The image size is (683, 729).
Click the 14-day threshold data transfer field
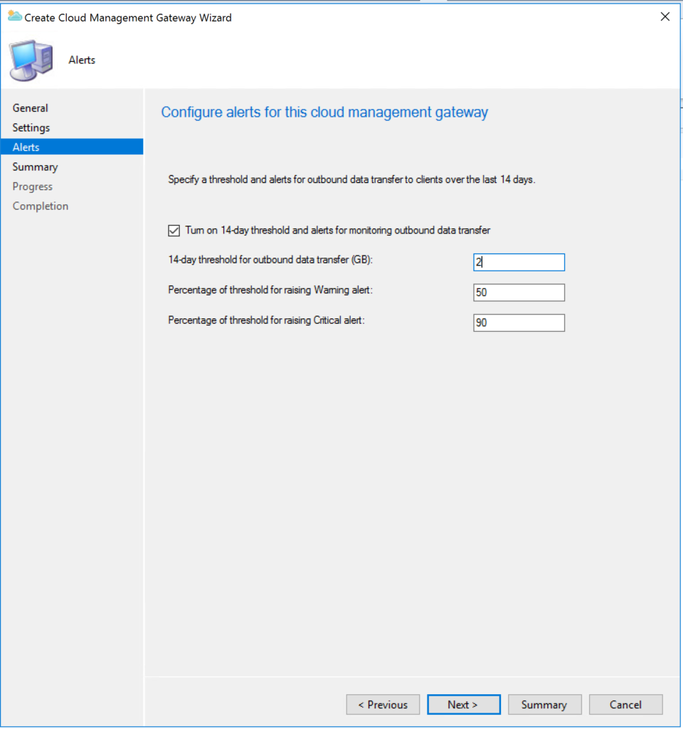(519, 262)
